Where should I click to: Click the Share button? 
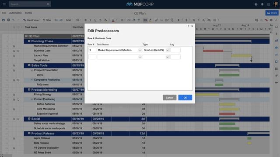click(272, 13)
